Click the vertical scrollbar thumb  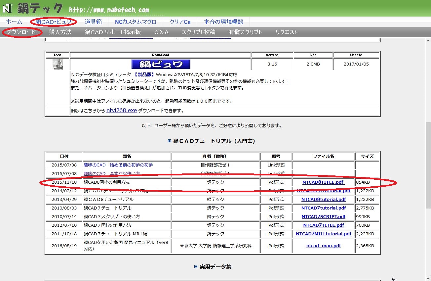[x=428, y=165]
